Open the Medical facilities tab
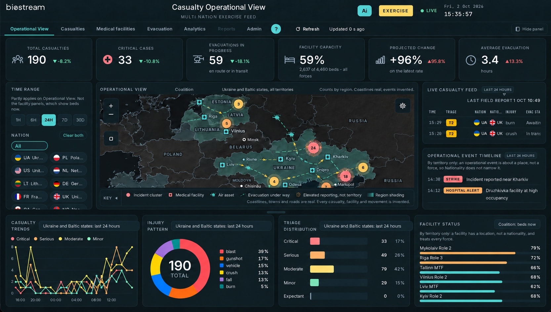This screenshot has height=312, width=551. tap(116, 29)
